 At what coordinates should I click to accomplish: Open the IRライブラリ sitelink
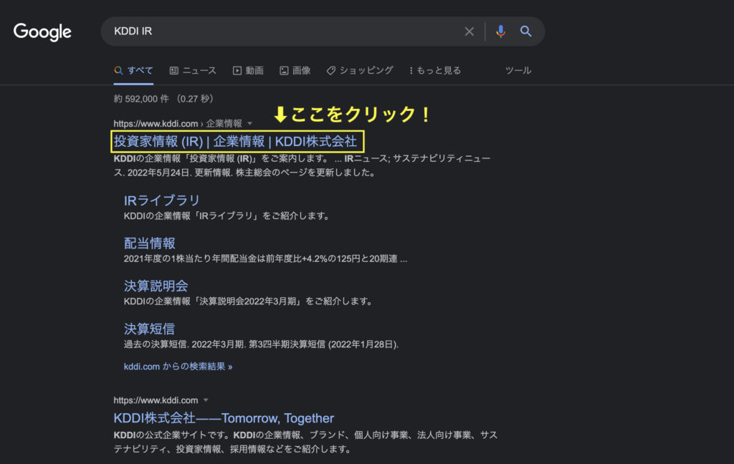click(161, 200)
